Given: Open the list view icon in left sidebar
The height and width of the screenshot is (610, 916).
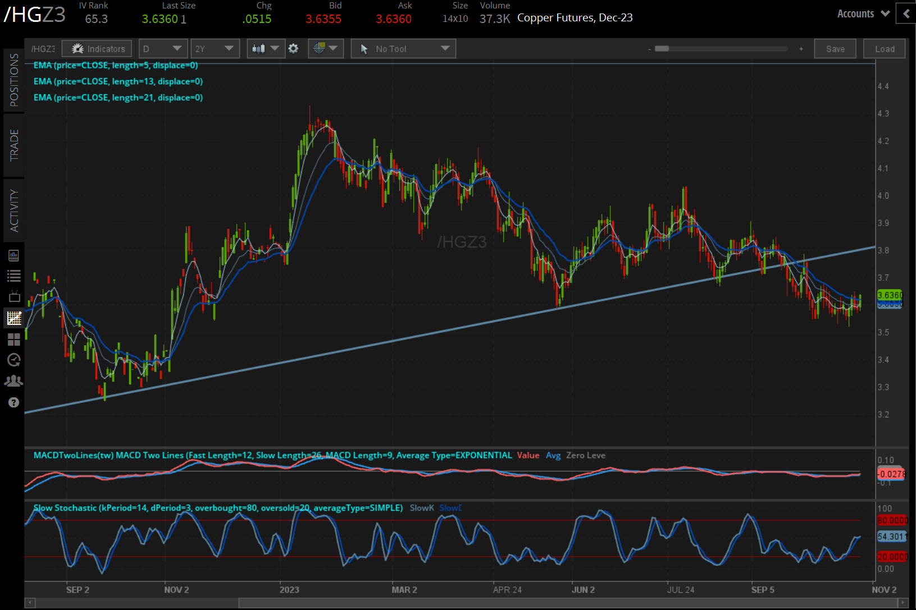Looking at the screenshot, I should pyautogui.click(x=13, y=276).
